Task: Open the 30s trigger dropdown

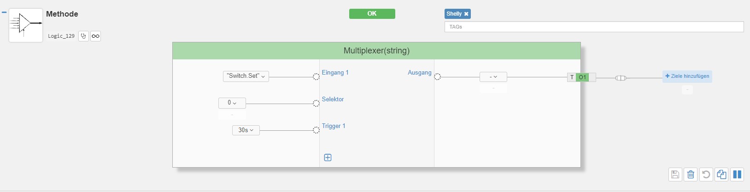Action: 246,130
